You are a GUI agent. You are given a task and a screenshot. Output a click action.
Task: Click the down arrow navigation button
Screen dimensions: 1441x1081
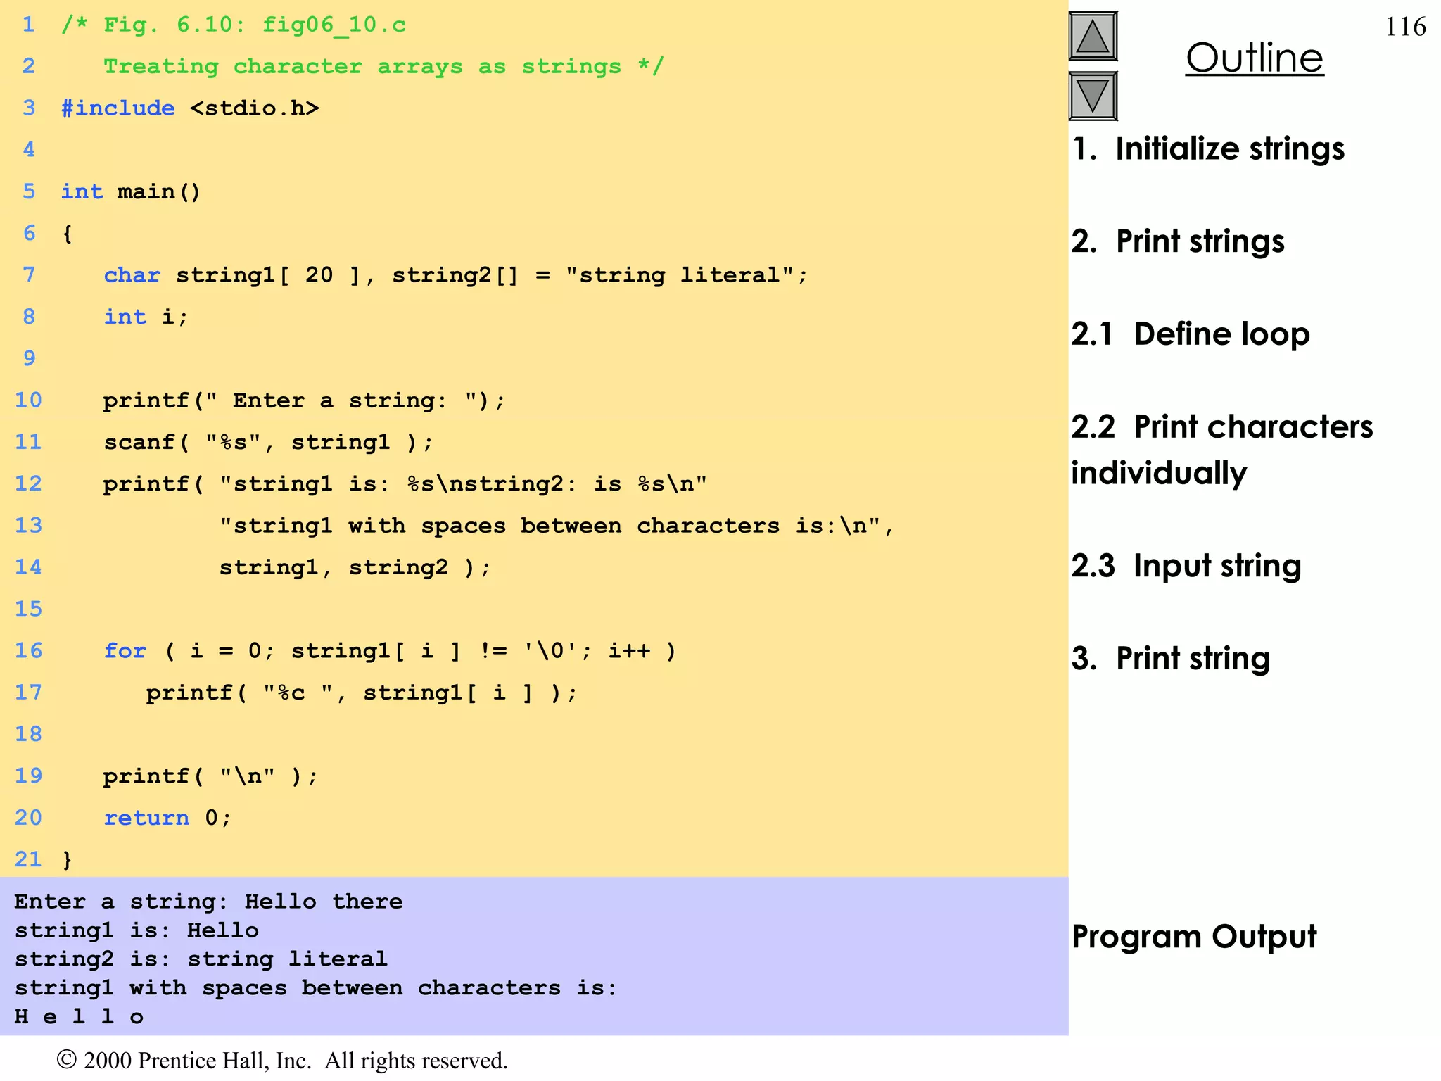(1093, 96)
